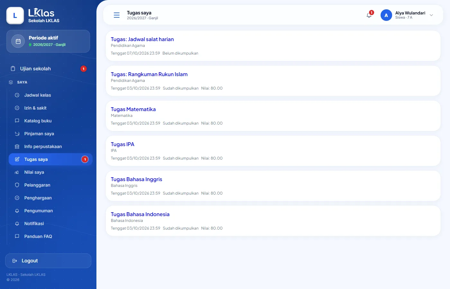
Task: Open the Tugas Matematika link
Action: (x=133, y=109)
